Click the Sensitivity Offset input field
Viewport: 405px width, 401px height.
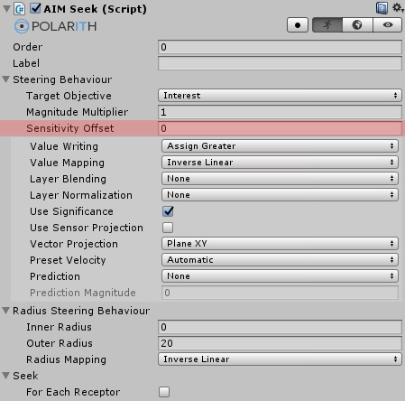(x=280, y=128)
